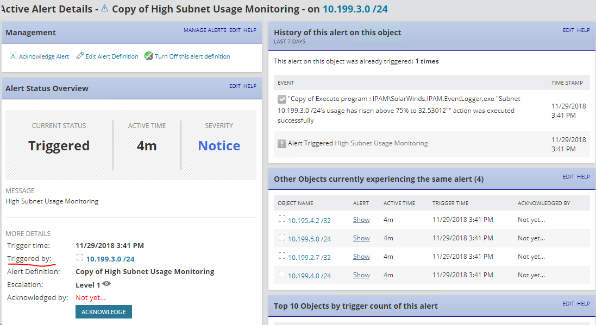Open object 10.199.5.0 /24
This screenshot has height=325, width=596.
point(309,239)
